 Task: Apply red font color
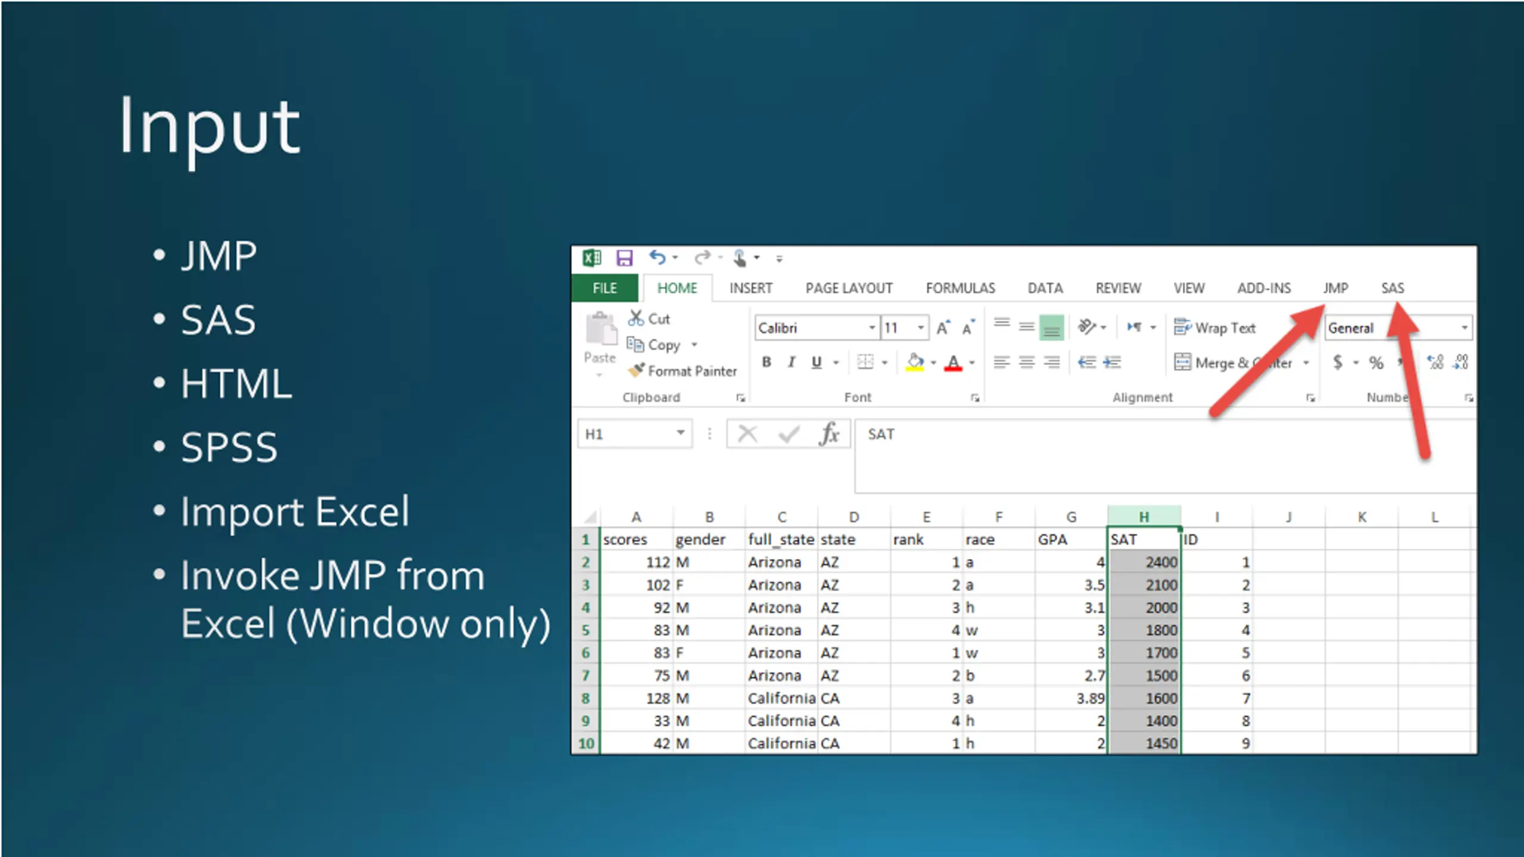pos(953,362)
